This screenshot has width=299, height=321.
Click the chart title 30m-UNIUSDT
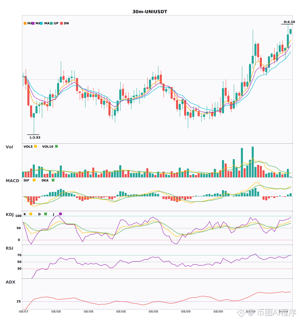tap(150, 12)
